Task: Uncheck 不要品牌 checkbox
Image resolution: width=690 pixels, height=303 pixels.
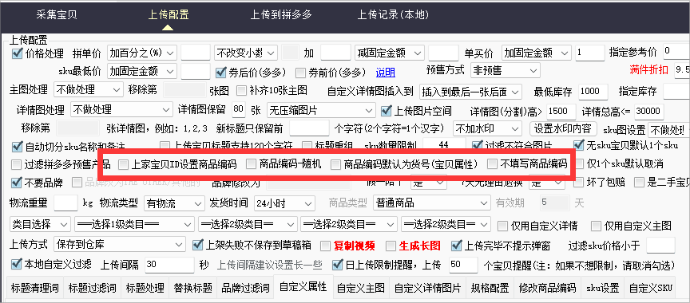Action: (17, 182)
